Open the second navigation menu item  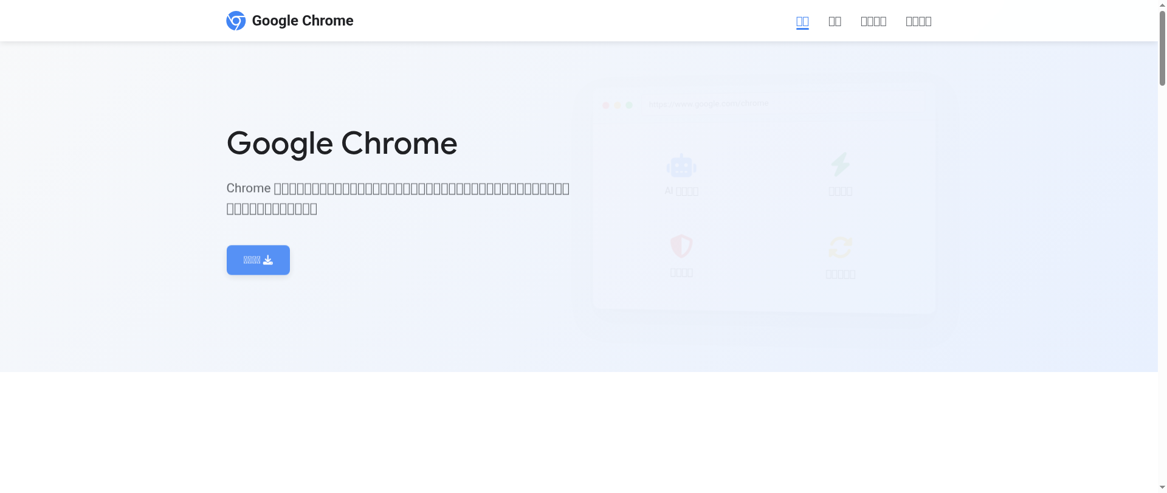(835, 21)
